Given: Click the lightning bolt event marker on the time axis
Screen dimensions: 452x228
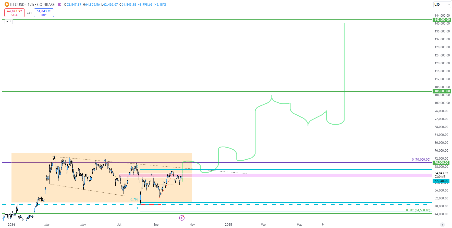Looking at the screenshot, I should pos(182,218).
